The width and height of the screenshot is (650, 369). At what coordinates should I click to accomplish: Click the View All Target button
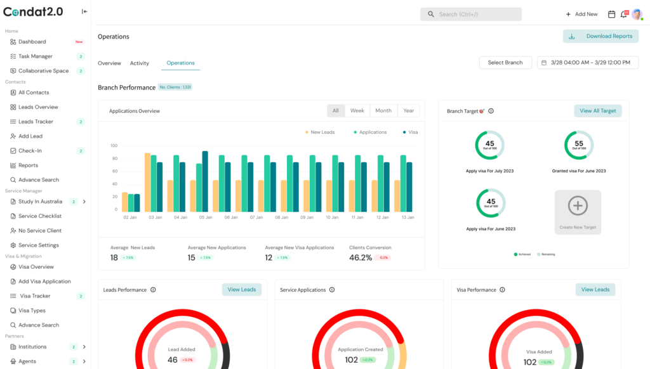[x=597, y=110]
